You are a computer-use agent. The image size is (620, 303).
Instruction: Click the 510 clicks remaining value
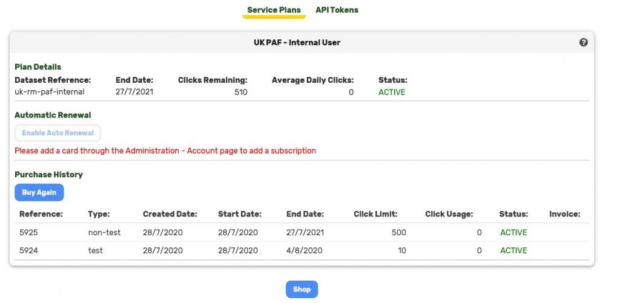pos(240,92)
